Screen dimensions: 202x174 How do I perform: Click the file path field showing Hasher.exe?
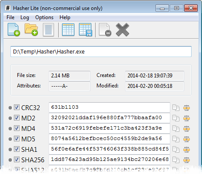click(x=101, y=52)
